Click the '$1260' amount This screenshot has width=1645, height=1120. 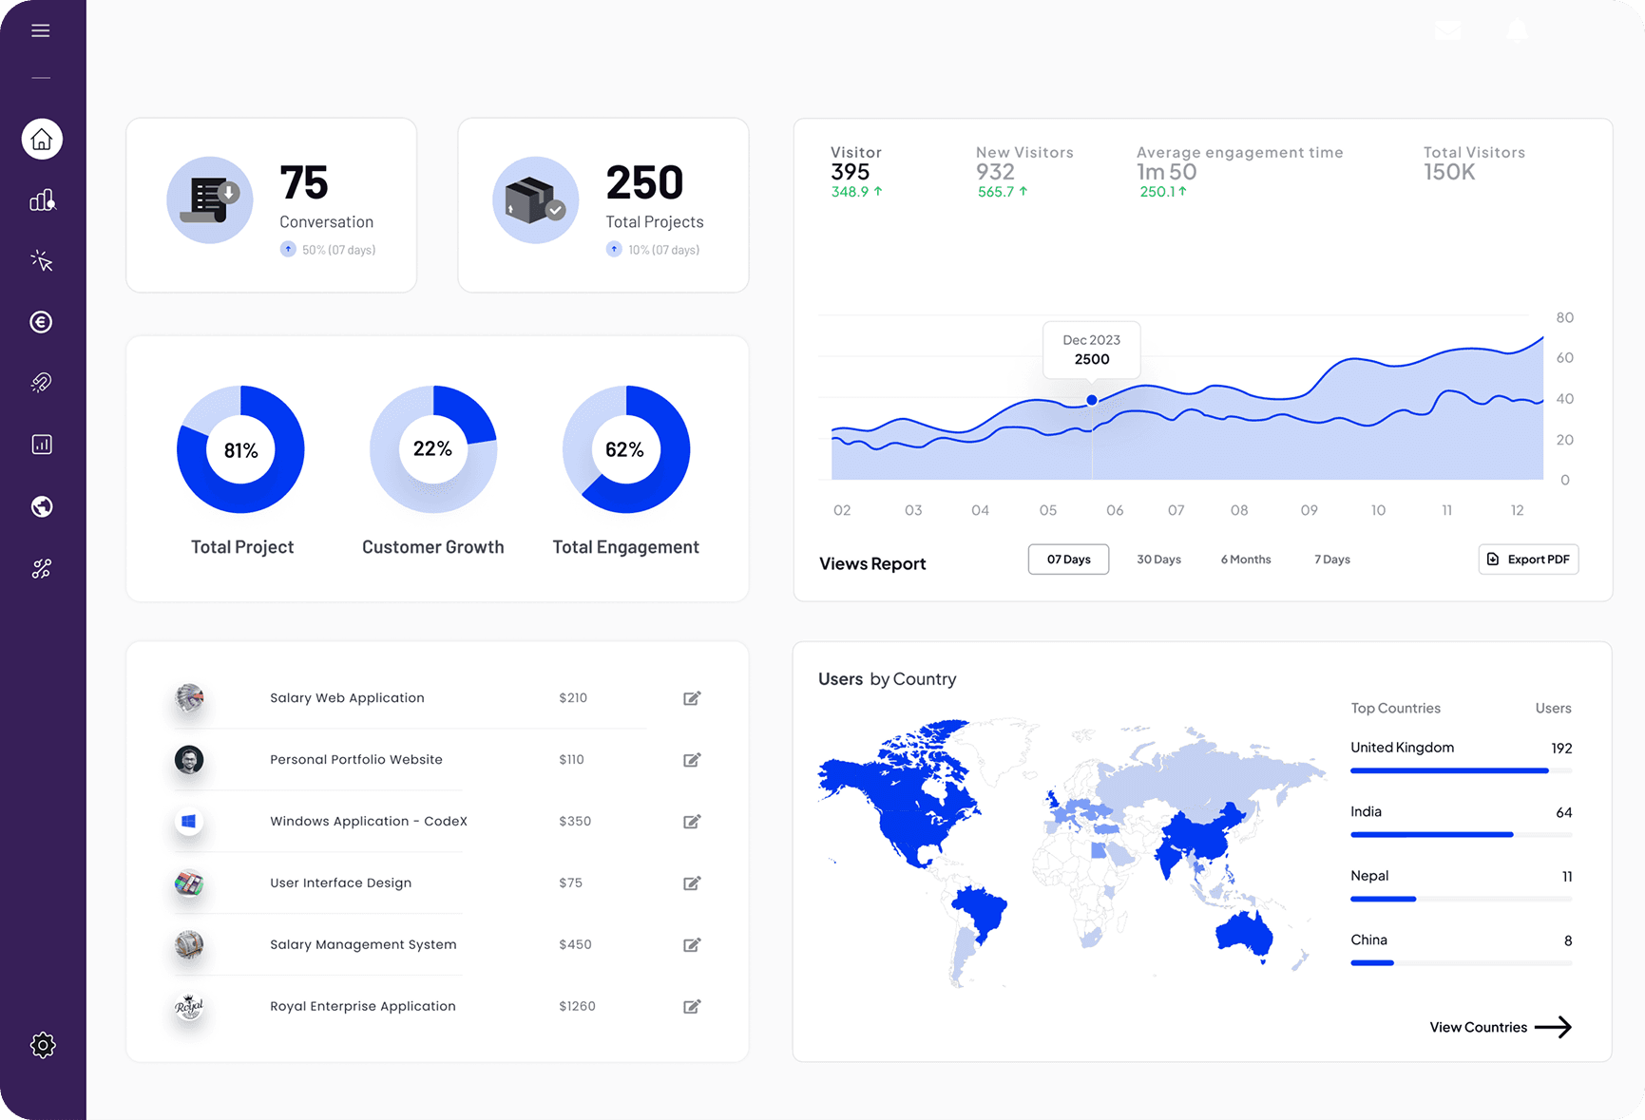577,1006
